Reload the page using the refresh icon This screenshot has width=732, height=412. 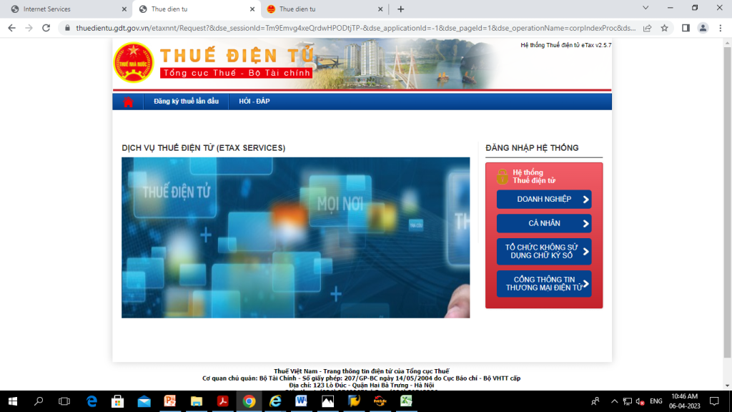(x=46, y=28)
